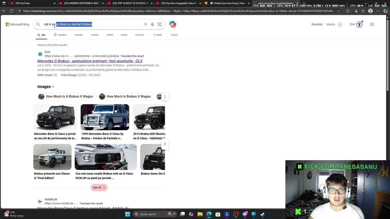This screenshot has height=219, width=390.
Task: Click taskbar Quick search box
Action: [154, 214]
